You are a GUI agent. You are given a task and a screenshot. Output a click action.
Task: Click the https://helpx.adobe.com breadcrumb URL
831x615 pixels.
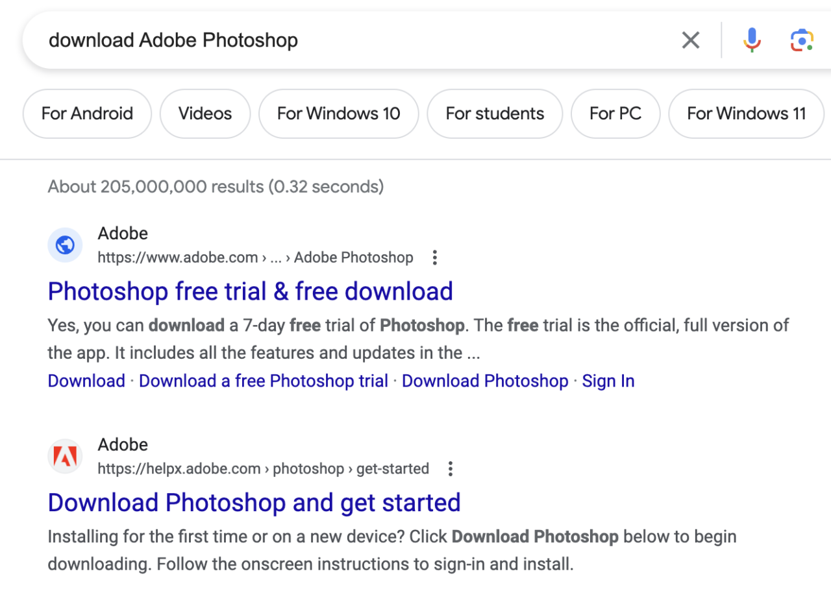179,469
